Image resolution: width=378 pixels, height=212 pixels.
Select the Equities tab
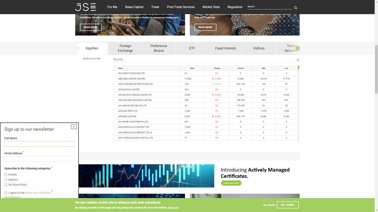click(92, 48)
